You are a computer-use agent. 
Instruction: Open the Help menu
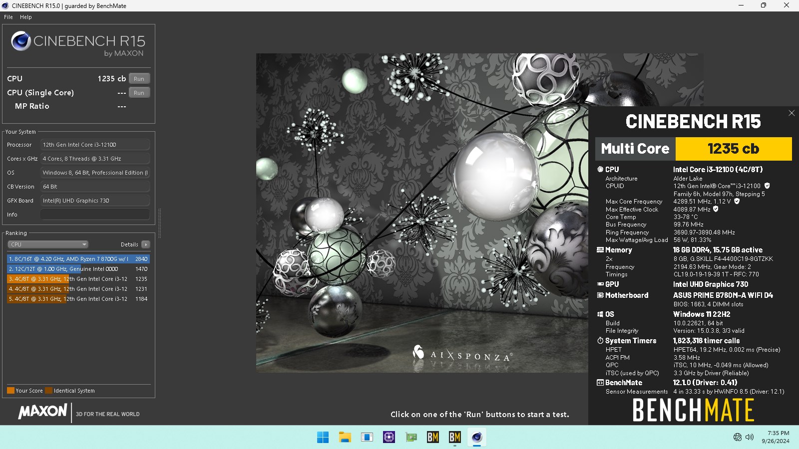click(x=26, y=17)
